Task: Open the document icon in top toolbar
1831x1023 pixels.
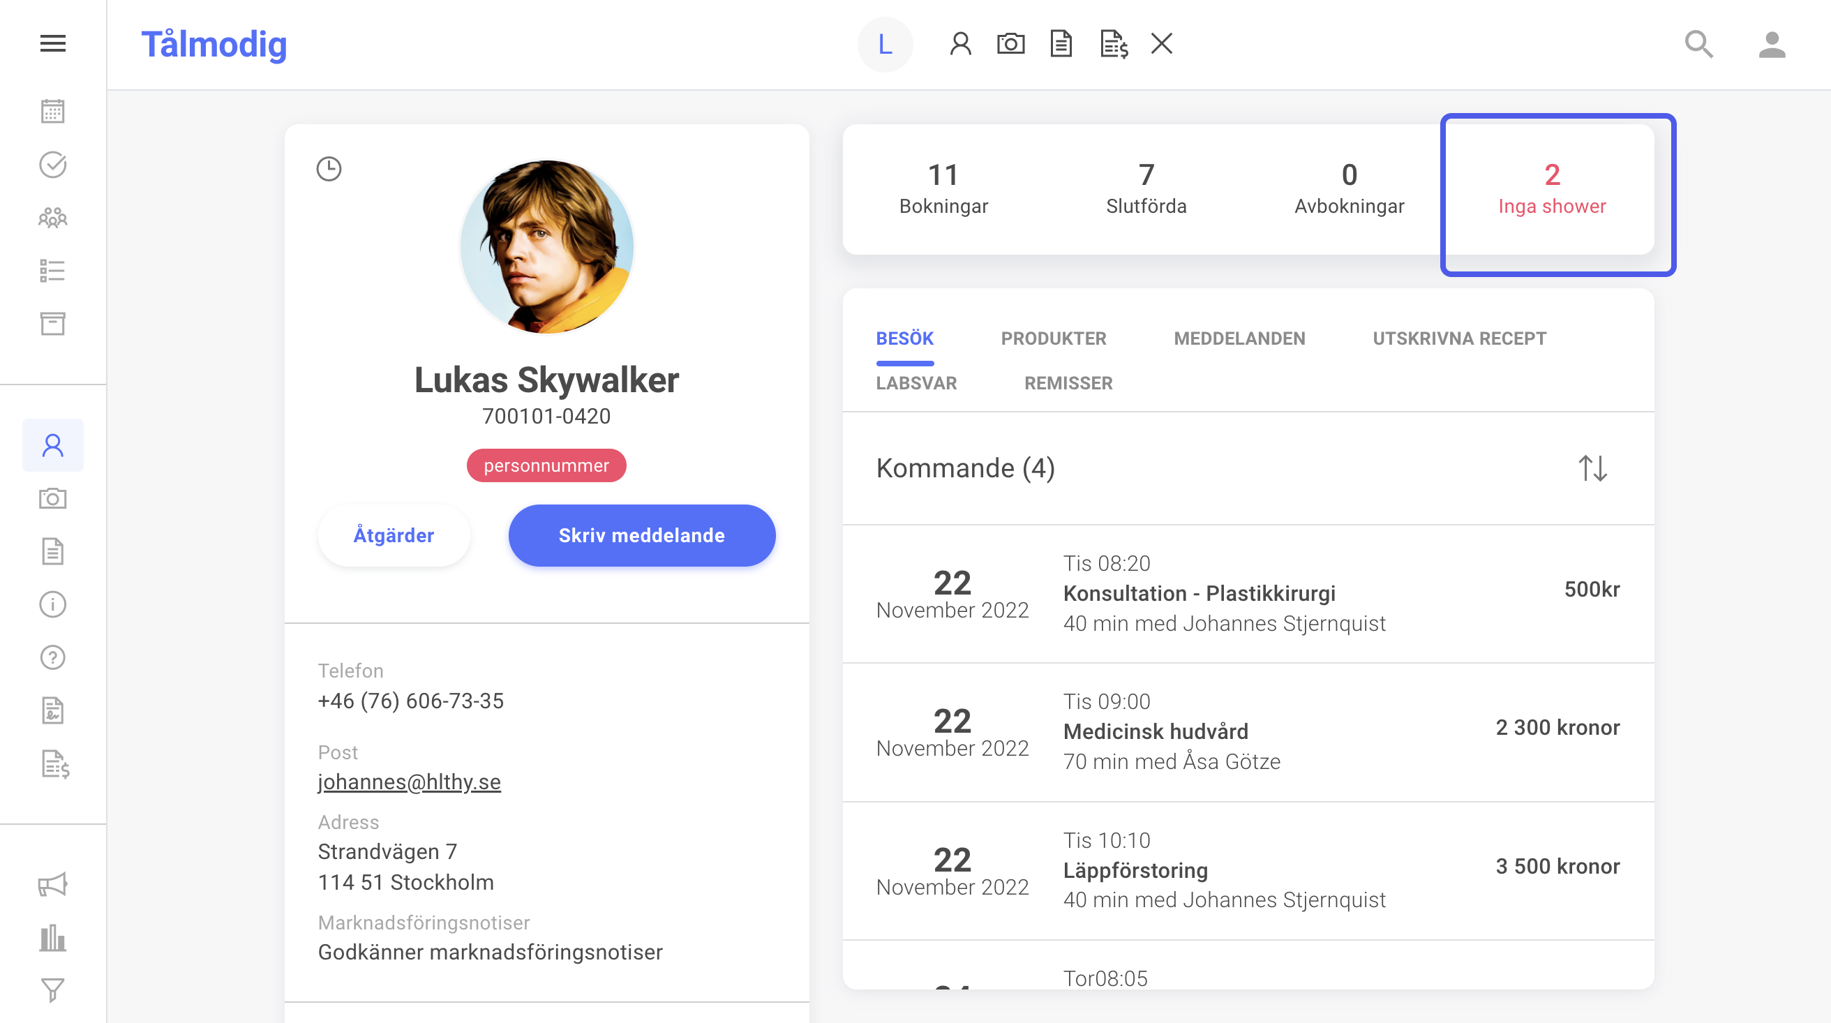Action: [1061, 44]
